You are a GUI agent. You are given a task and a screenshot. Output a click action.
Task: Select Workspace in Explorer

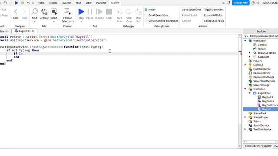259,41
